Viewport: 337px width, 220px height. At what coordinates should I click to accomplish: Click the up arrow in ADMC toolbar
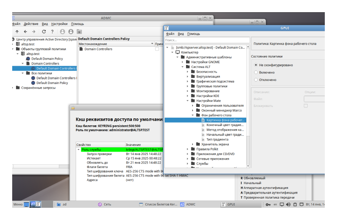[17, 32]
